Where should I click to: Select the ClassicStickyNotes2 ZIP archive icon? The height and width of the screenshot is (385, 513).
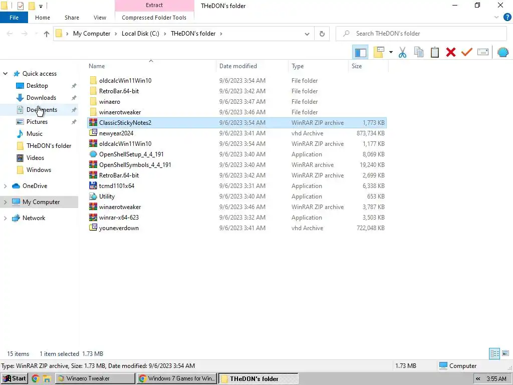pos(93,123)
